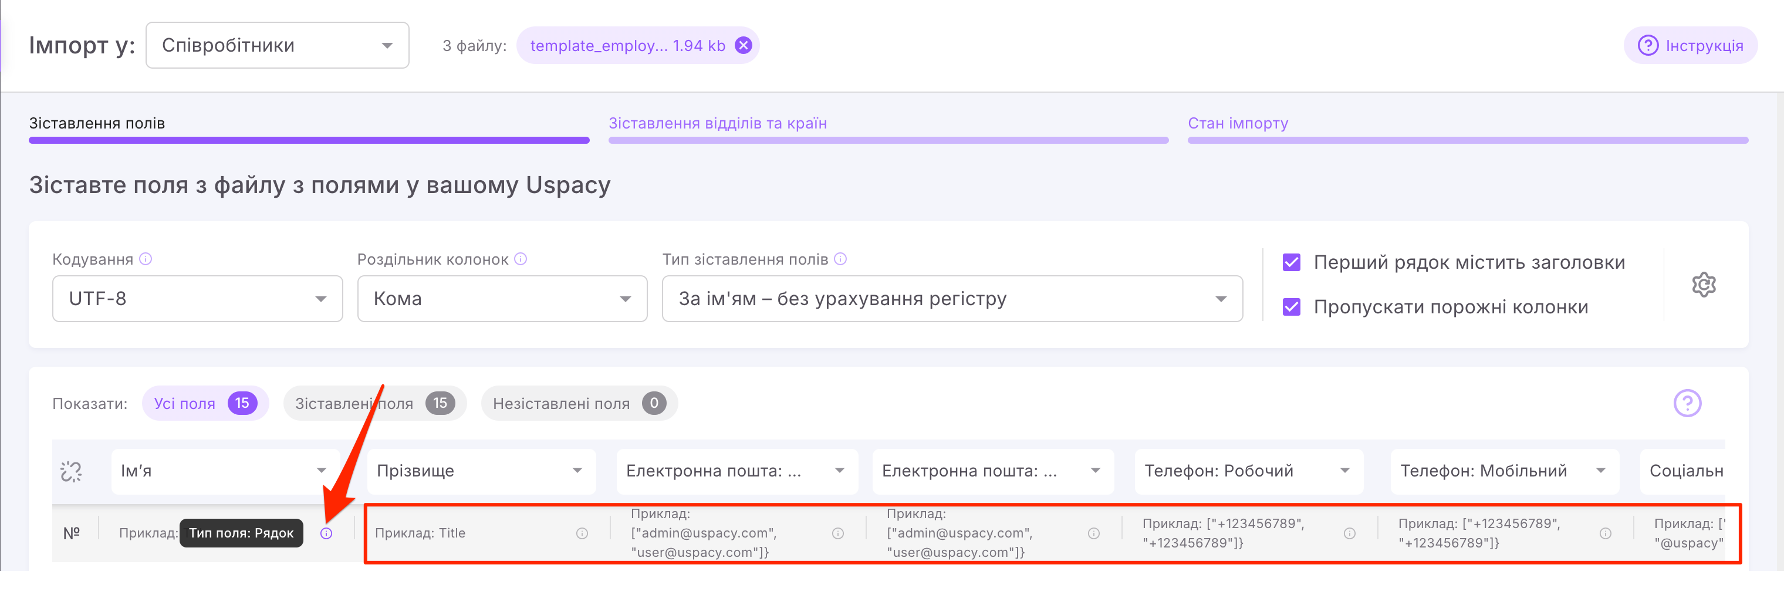This screenshot has height=595, width=1784.
Task: Switch to Зіставлення відділів та країн tab
Action: (718, 124)
